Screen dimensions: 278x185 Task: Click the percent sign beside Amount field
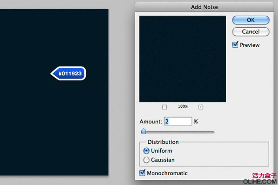pos(196,122)
